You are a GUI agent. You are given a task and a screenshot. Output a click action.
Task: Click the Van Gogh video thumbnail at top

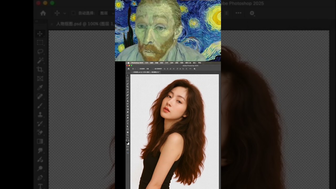(168, 30)
